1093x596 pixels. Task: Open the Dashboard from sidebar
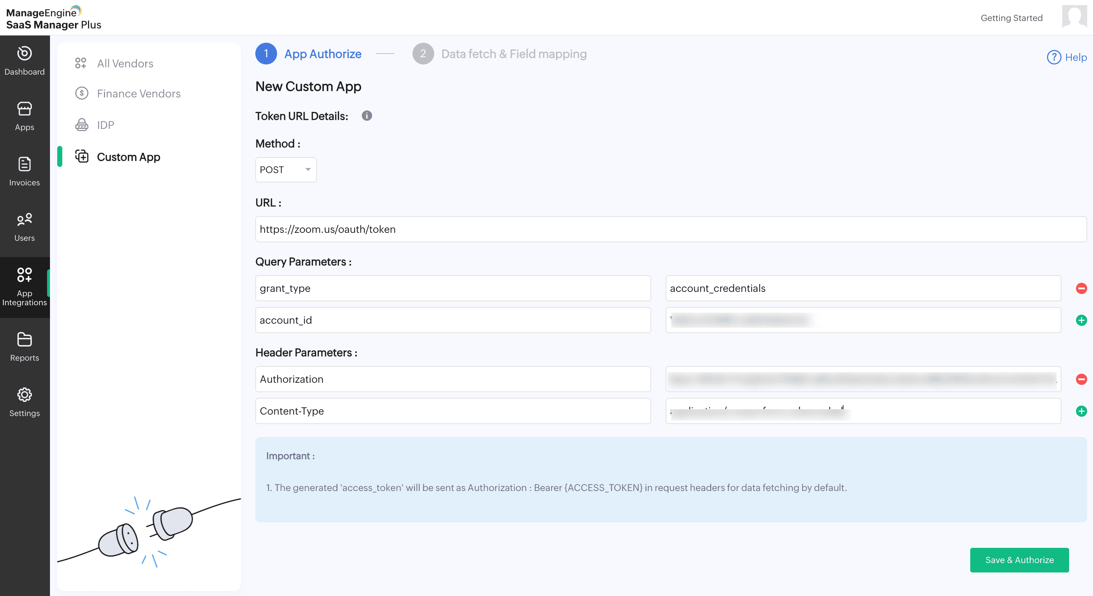25,61
